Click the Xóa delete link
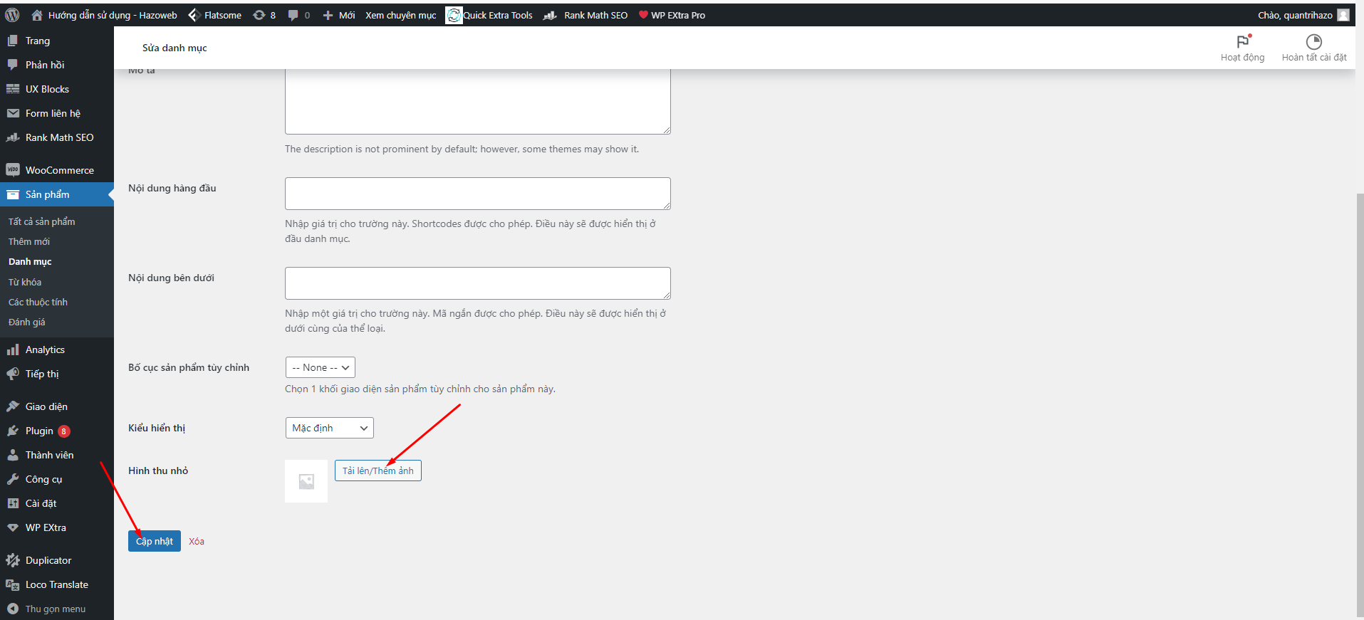 [x=197, y=541]
